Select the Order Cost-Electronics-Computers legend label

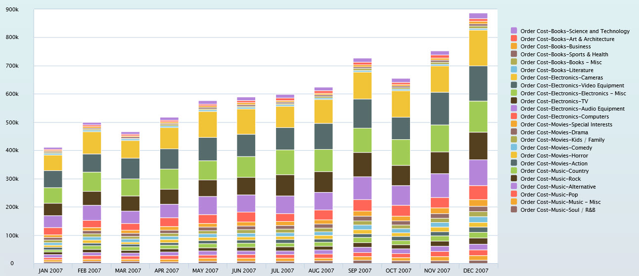click(563, 117)
